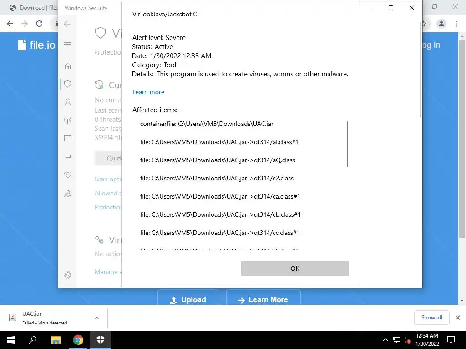
Task: Select qt314/aQ.class file entry
Action: pyautogui.click(x=218, y=160)
